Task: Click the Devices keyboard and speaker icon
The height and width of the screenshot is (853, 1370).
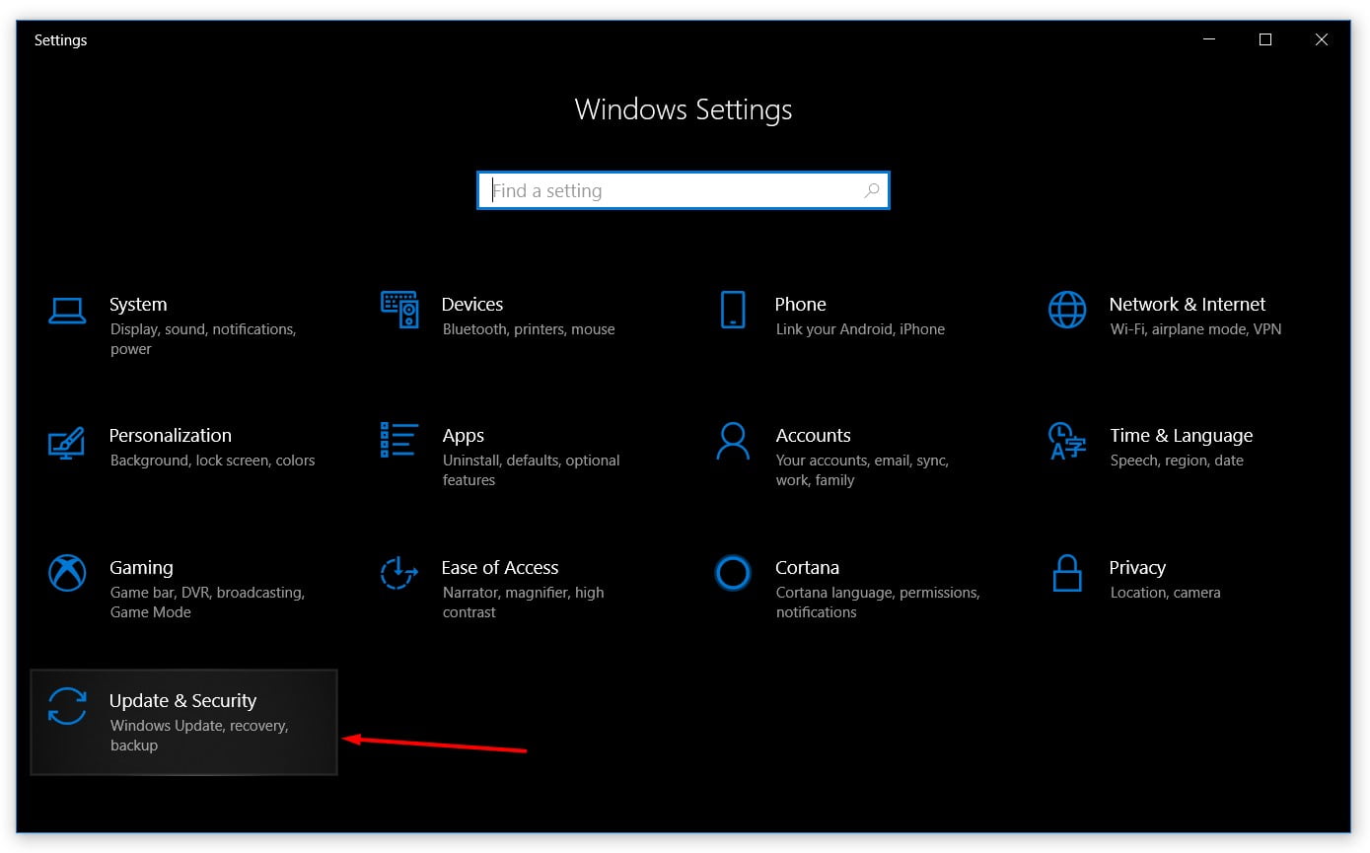Action: coord(399,310)
